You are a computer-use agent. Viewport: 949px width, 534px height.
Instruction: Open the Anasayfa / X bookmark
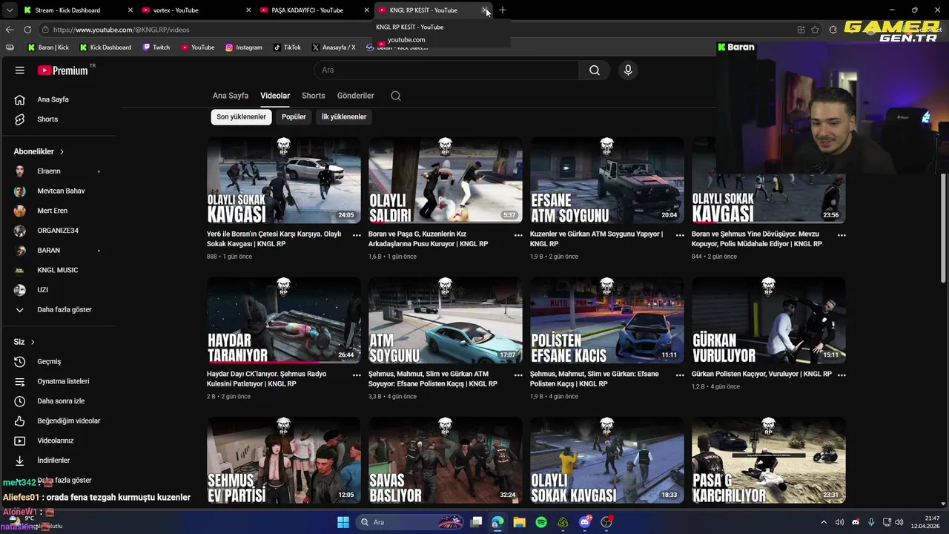[334, 47]
